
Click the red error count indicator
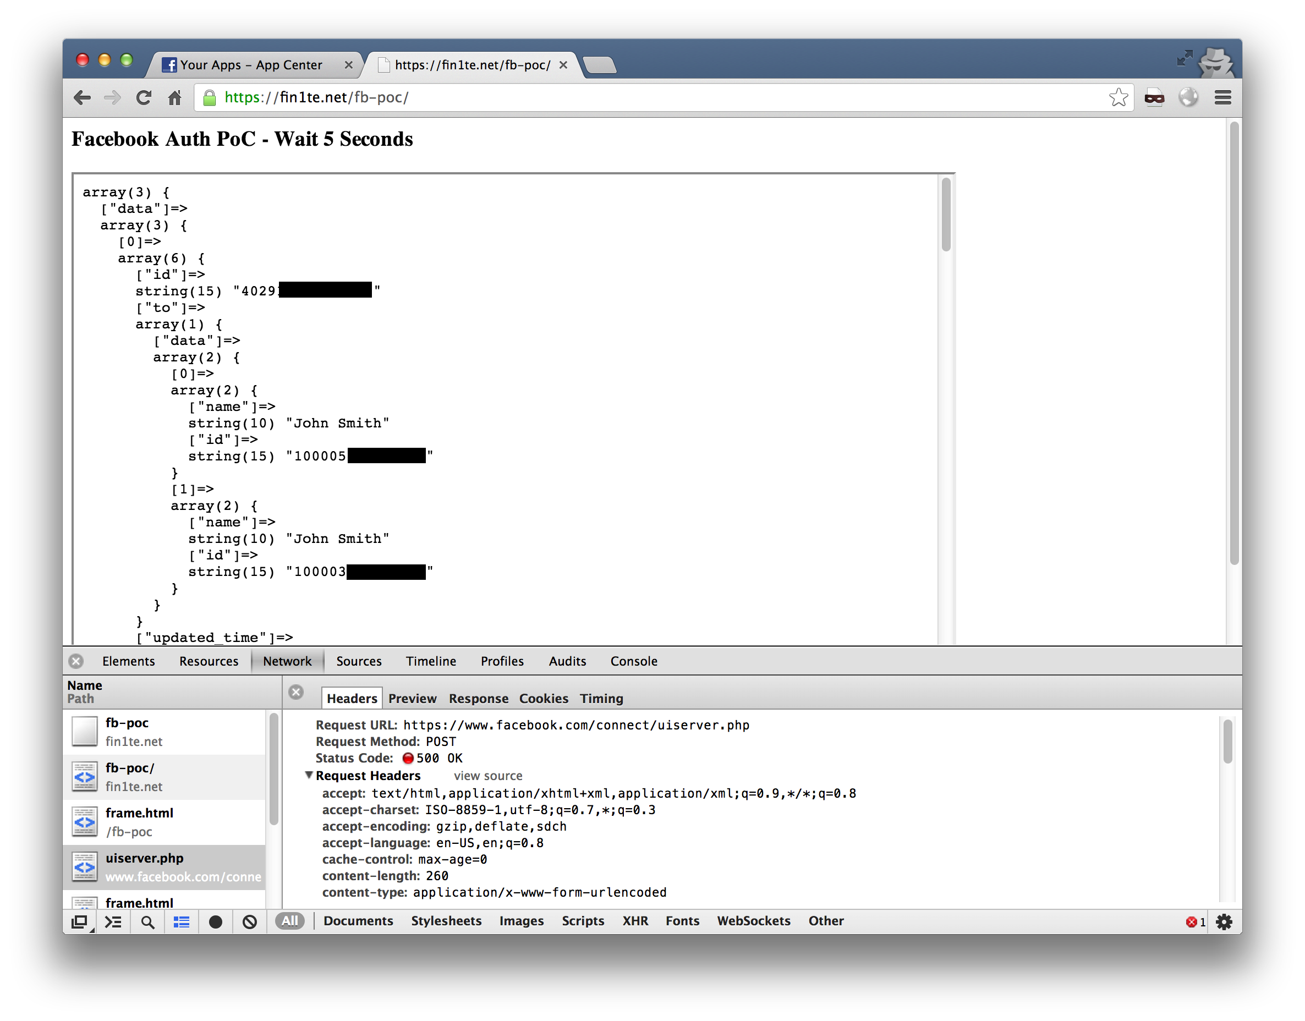[1195, 921]
